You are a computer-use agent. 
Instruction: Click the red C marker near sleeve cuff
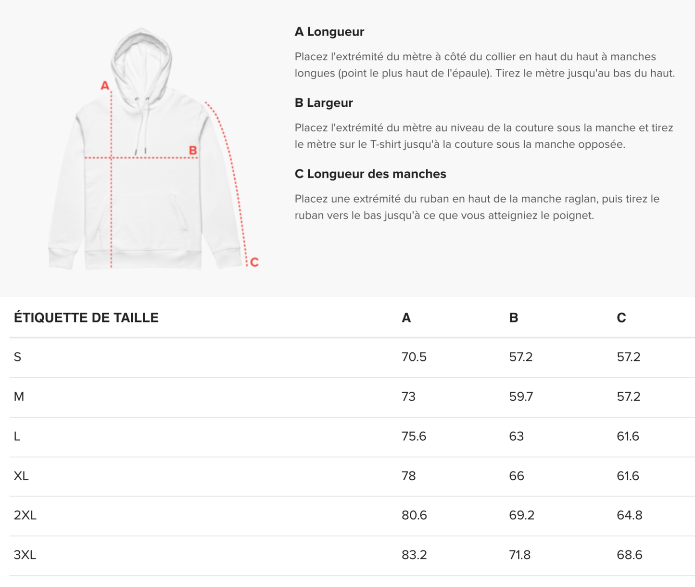(254, 262)
